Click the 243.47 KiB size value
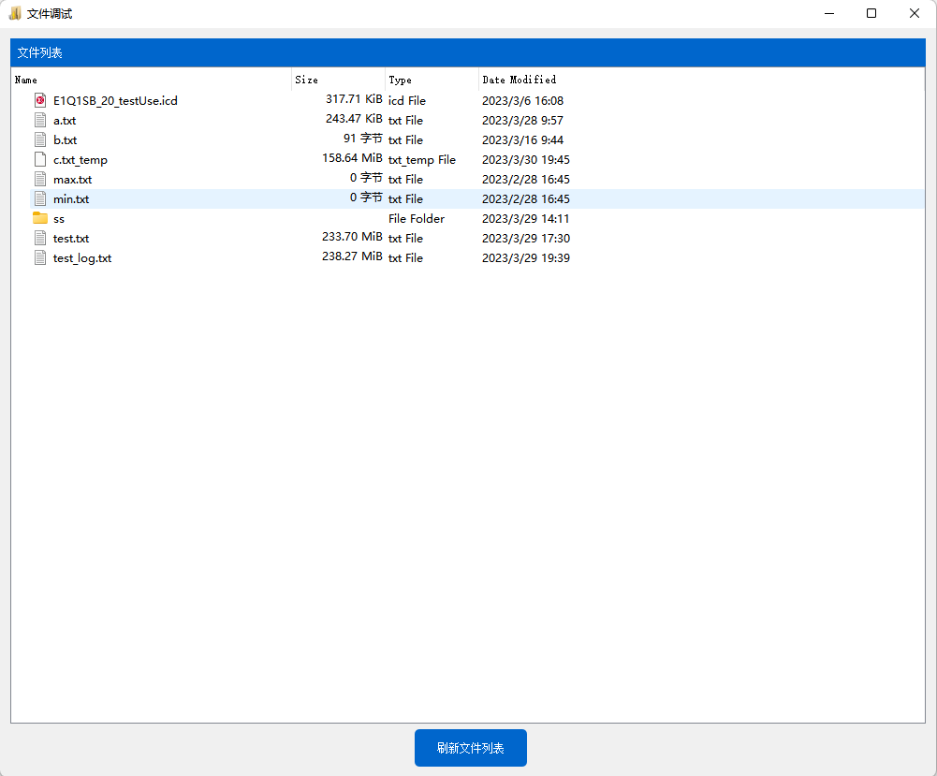This screenshot has height=776, width=937. (354, 119)
